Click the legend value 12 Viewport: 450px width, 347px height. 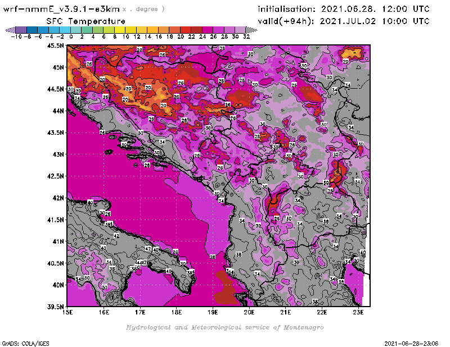click(x=137, y=36)
